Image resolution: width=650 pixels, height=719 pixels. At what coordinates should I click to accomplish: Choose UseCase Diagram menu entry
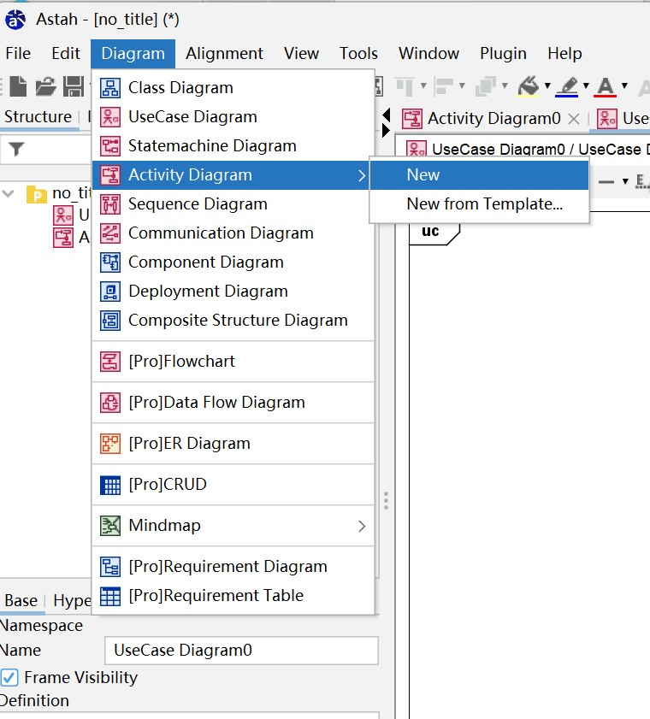click(233, 117)
